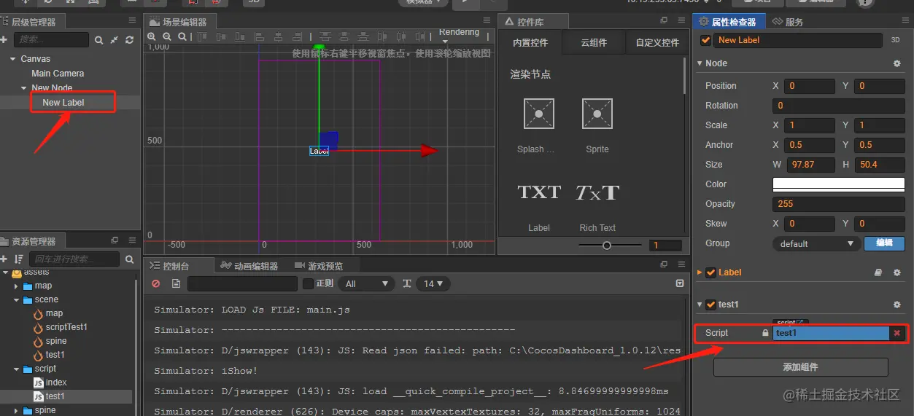Click the align top icon in scene toolbar
The height and width of the screenshot is (416, 914).
[203, 35]
